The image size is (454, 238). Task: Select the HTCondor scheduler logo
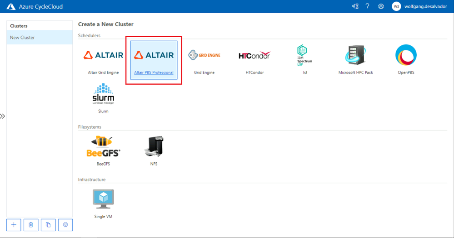[x=254, y=55]
